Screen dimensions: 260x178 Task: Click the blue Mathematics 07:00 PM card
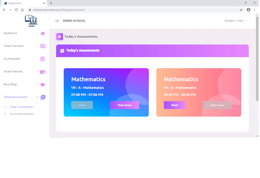click(x=106, y=92)
